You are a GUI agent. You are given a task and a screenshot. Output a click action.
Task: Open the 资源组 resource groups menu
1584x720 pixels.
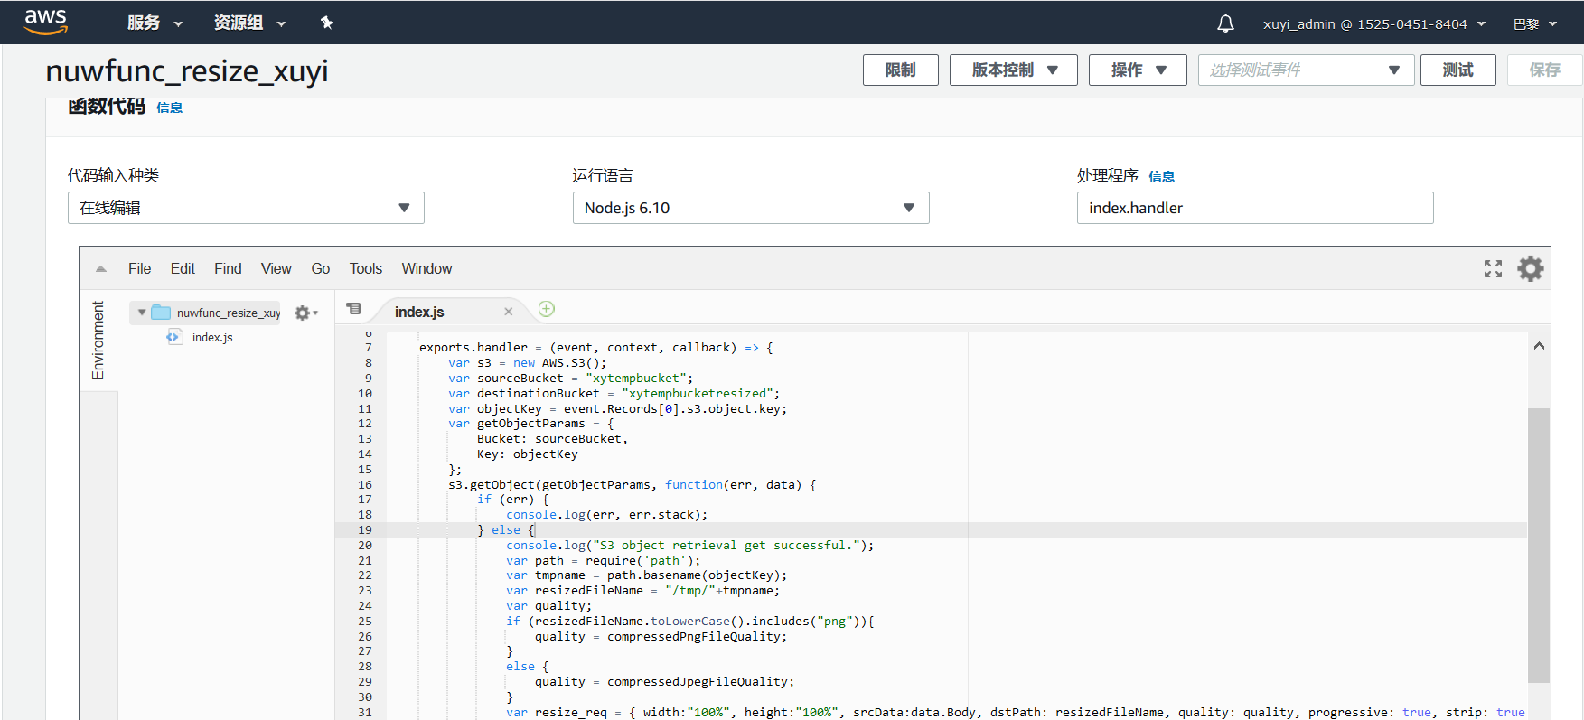(249, 23)
